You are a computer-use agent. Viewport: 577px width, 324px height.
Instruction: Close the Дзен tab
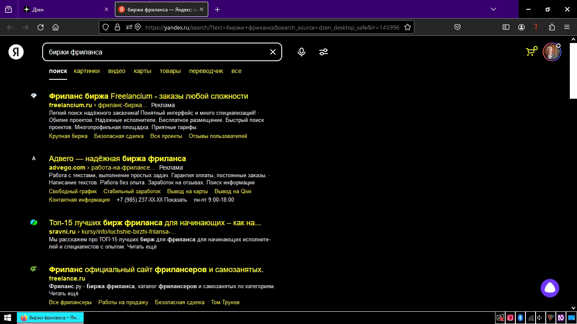[x=106, y=9]
